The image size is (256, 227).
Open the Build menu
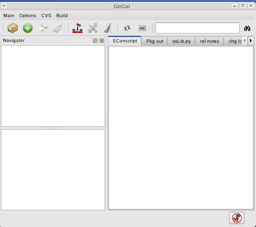point(62,15)
